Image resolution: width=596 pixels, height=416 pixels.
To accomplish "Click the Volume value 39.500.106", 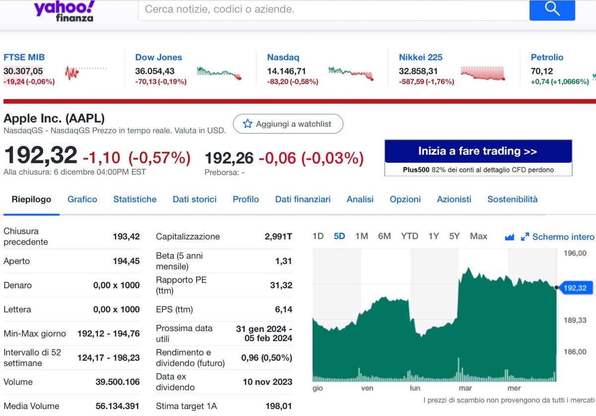I will point(118,382).
